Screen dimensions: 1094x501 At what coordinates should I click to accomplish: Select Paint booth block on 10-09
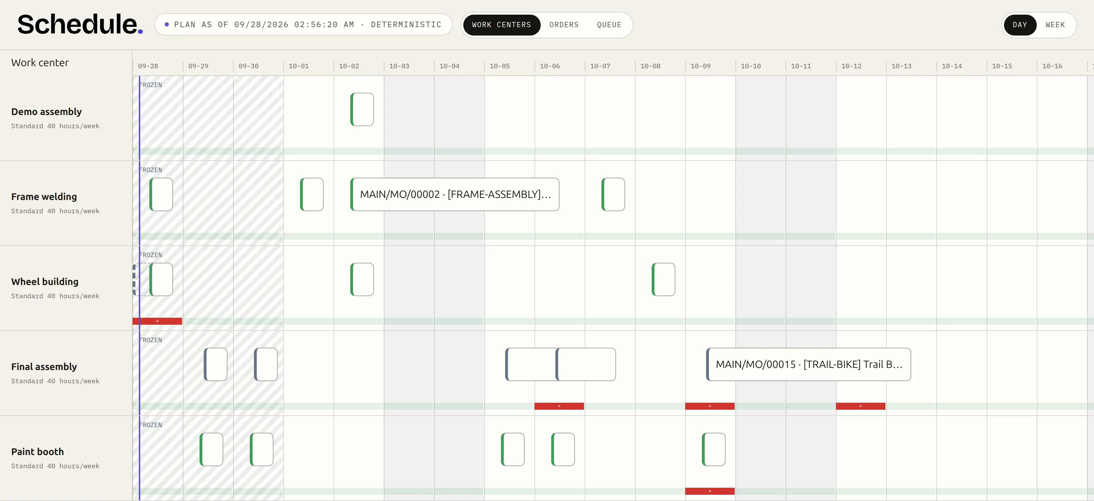714,449
